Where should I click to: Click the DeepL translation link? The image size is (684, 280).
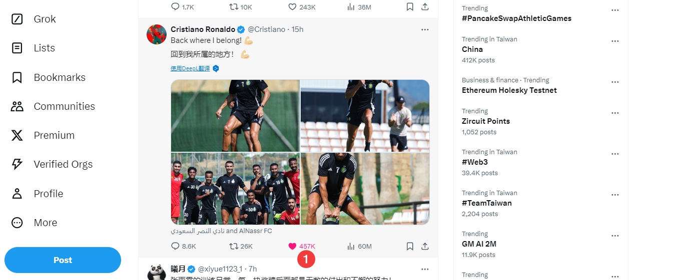click(190, 68)
